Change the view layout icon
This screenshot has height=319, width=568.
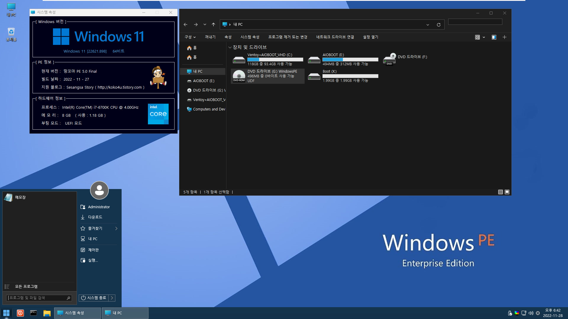coord(477,37)
